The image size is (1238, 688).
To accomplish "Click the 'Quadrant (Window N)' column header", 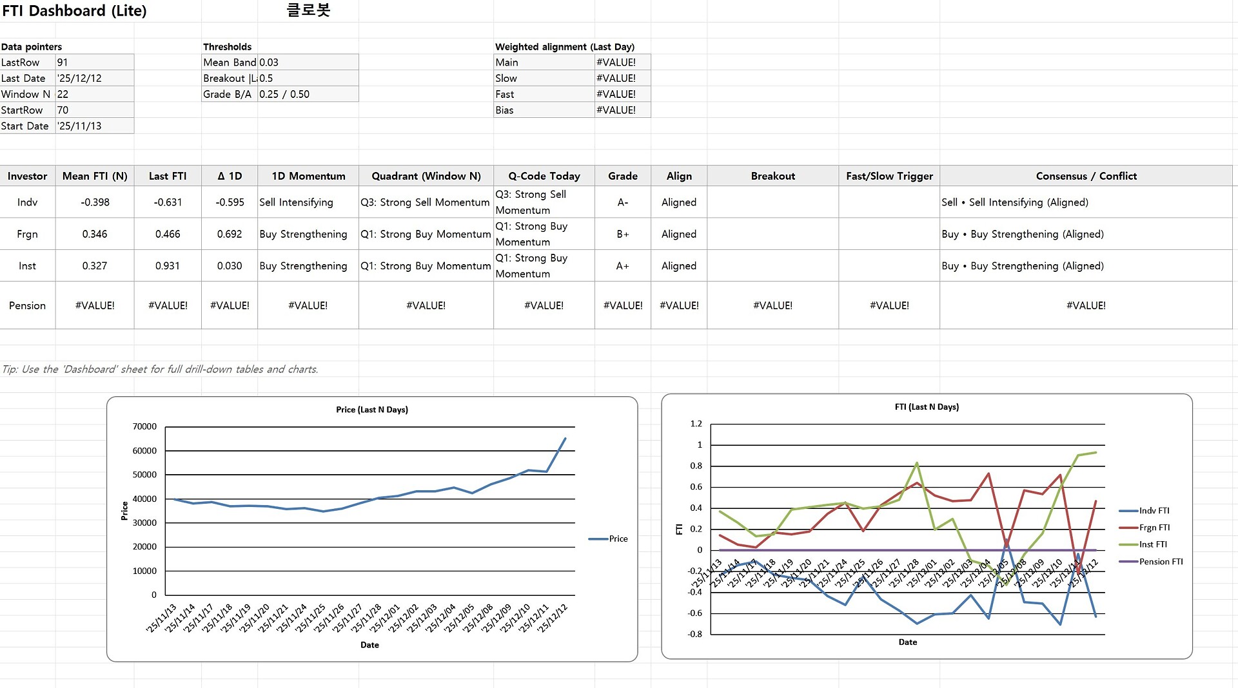I will click(426, 176).
